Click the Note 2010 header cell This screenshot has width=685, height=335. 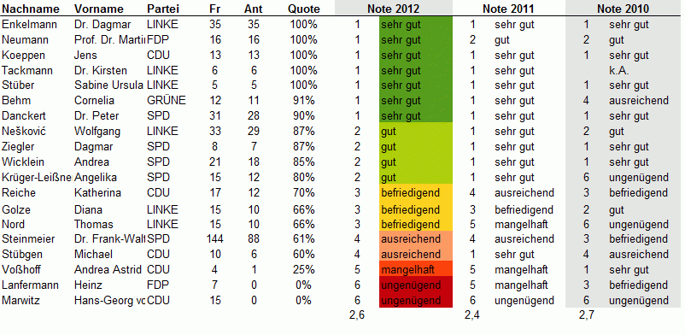(x=623, y=9)
